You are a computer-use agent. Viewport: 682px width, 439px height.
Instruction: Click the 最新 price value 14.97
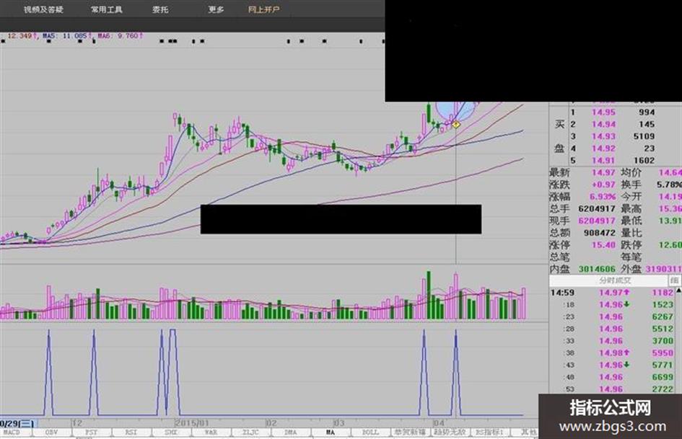pyautogui.click(x=604, y=172)
